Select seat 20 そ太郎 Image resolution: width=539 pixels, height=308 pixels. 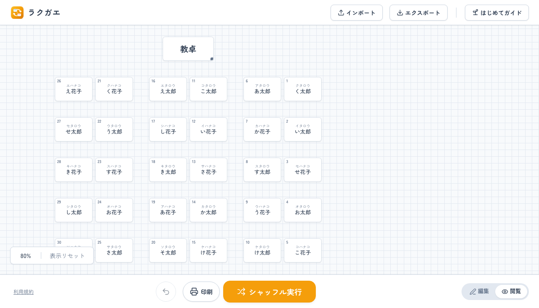168,250
